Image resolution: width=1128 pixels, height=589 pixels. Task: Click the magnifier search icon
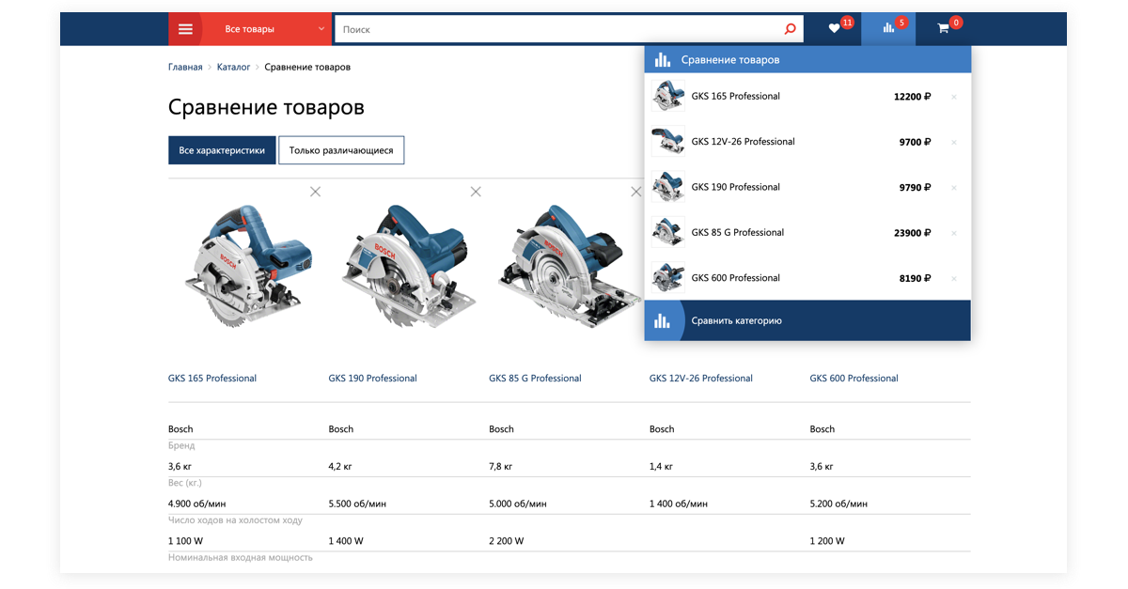790,29
